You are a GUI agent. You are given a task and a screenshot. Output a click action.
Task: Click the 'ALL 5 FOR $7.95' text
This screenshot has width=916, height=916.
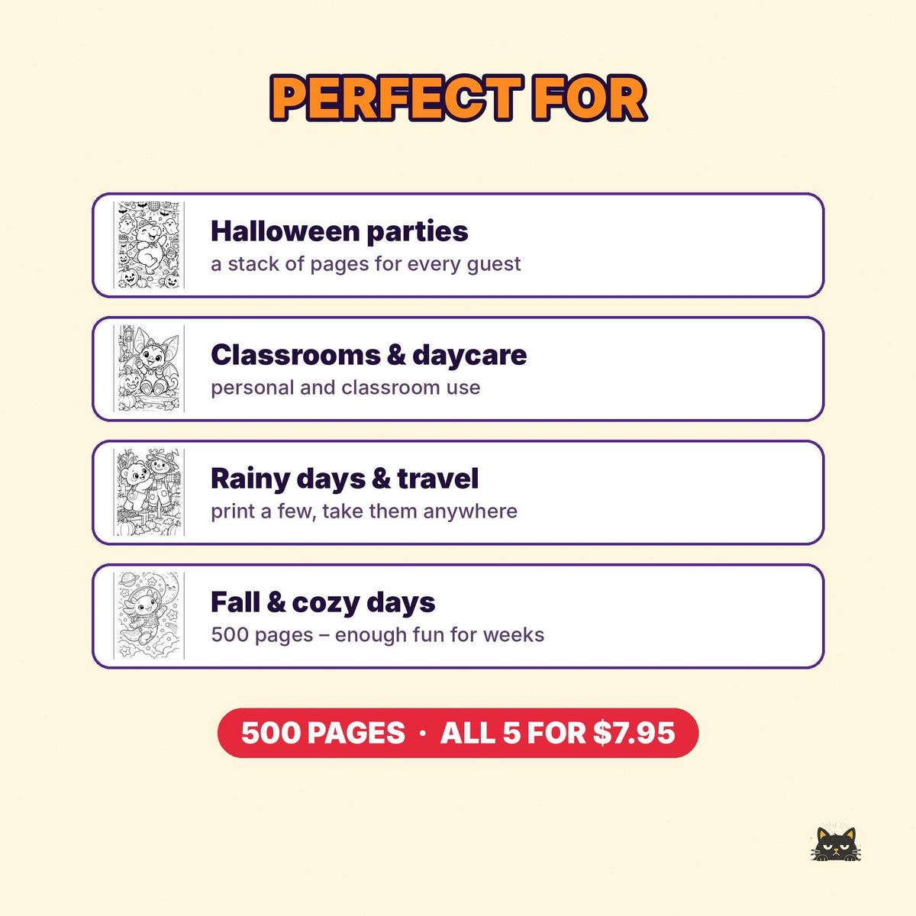point(558,733)
